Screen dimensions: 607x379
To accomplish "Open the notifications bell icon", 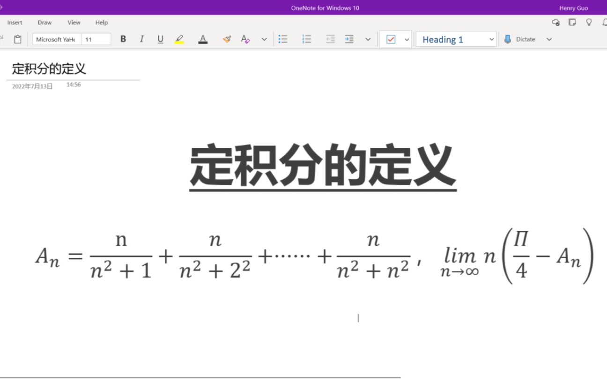I will (x=604, y=22).
